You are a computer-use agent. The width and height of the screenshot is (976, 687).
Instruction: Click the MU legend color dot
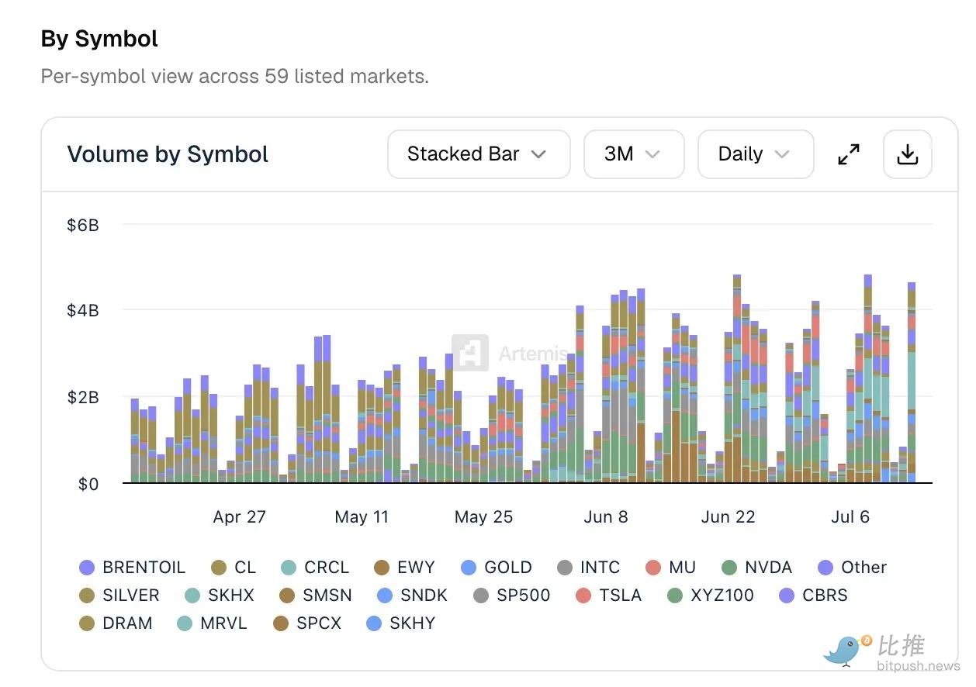[652, 568]
